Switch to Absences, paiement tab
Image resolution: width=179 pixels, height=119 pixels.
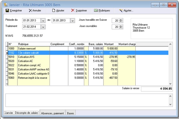point(52,113)
